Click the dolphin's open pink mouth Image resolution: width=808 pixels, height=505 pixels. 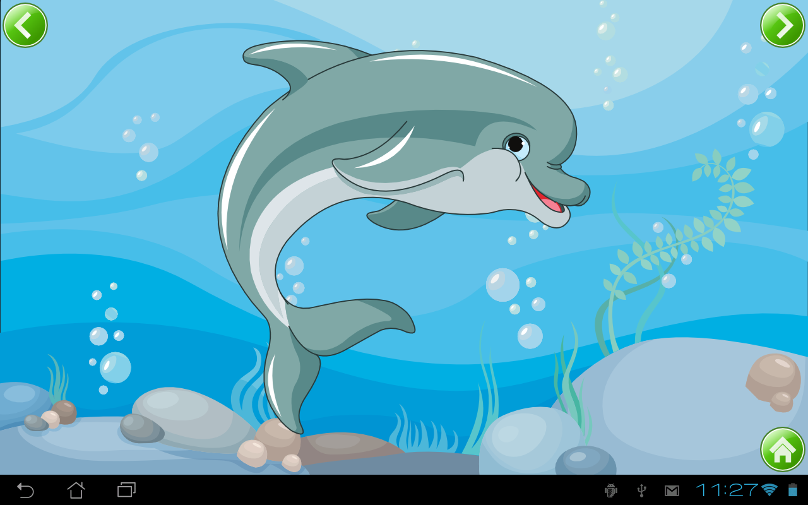pyautogui.click(x=547, y=198)
